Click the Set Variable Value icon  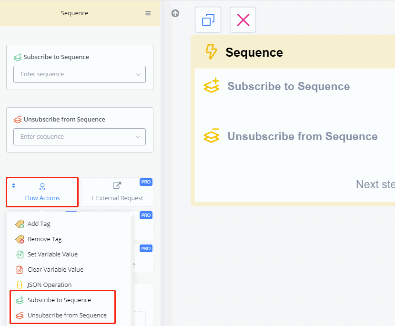(x=20, y=255)
